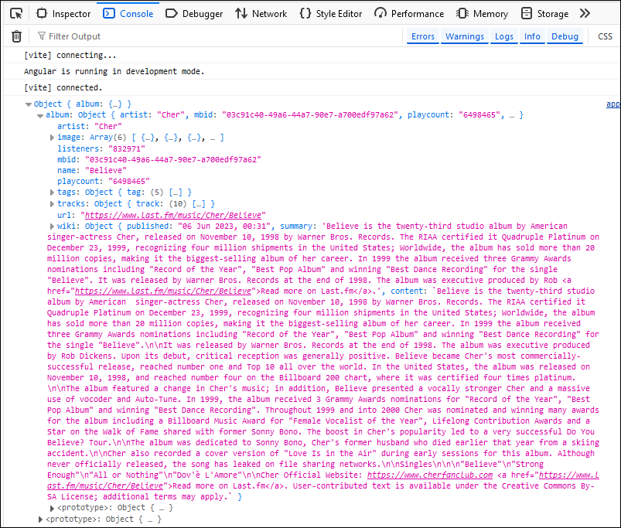
Task: Toggle the Debug filter
Action: click(x=565, y=36)
